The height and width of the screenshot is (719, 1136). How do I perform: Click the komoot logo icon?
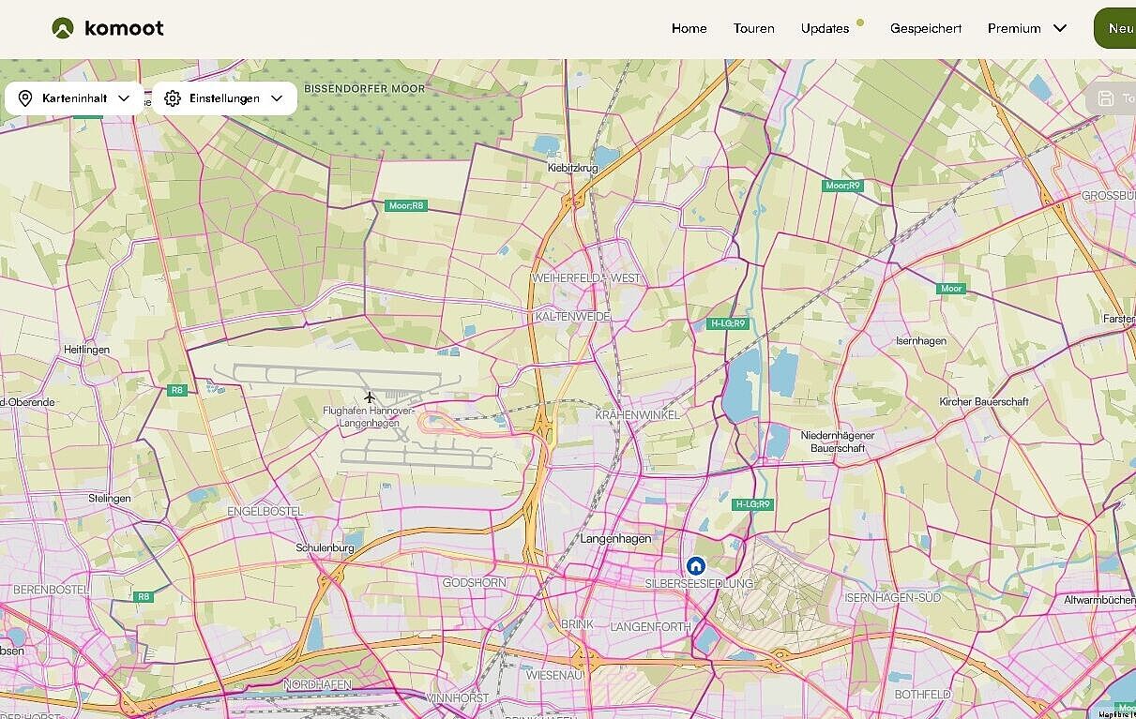point(63,28)
